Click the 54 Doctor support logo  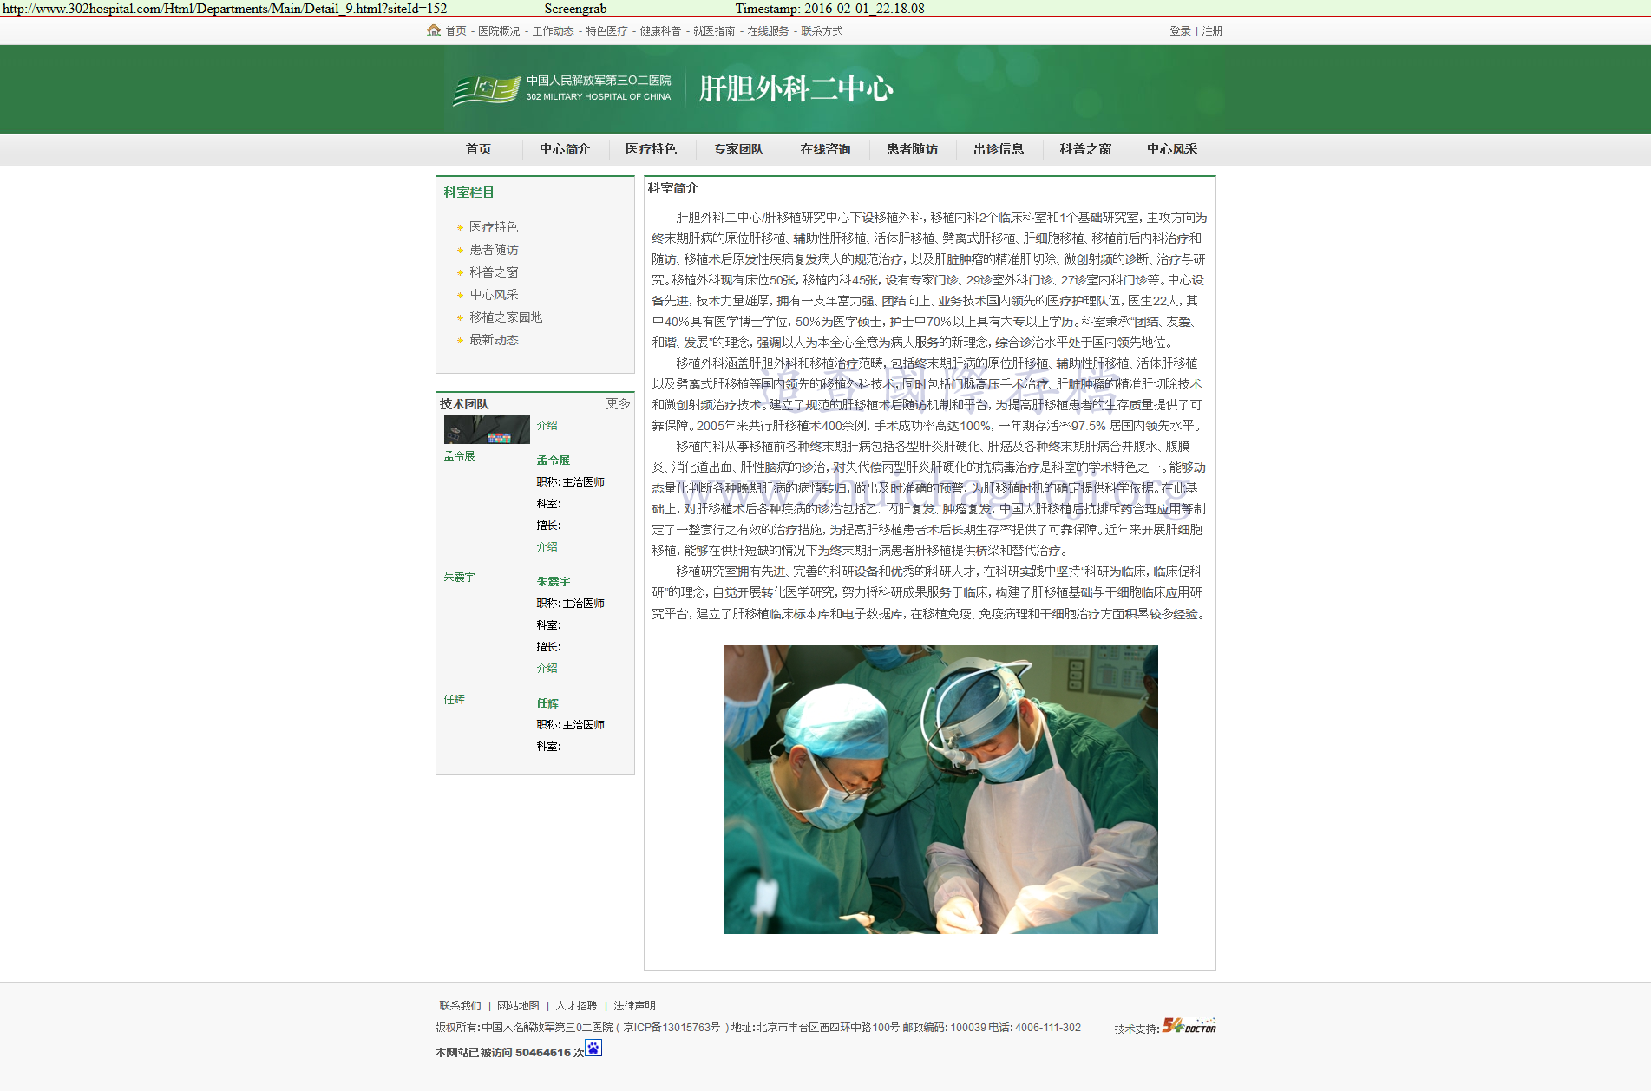[1189, 1026]
